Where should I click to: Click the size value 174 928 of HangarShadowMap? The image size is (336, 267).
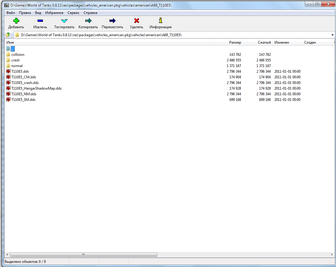[235, 88]
